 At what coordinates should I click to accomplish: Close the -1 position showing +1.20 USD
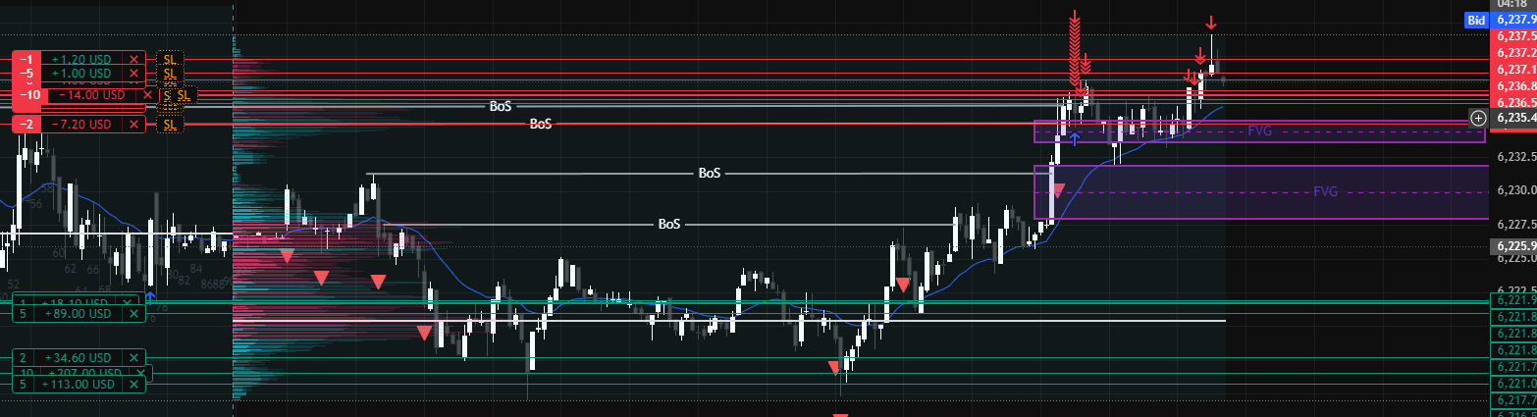click(133, 59)
